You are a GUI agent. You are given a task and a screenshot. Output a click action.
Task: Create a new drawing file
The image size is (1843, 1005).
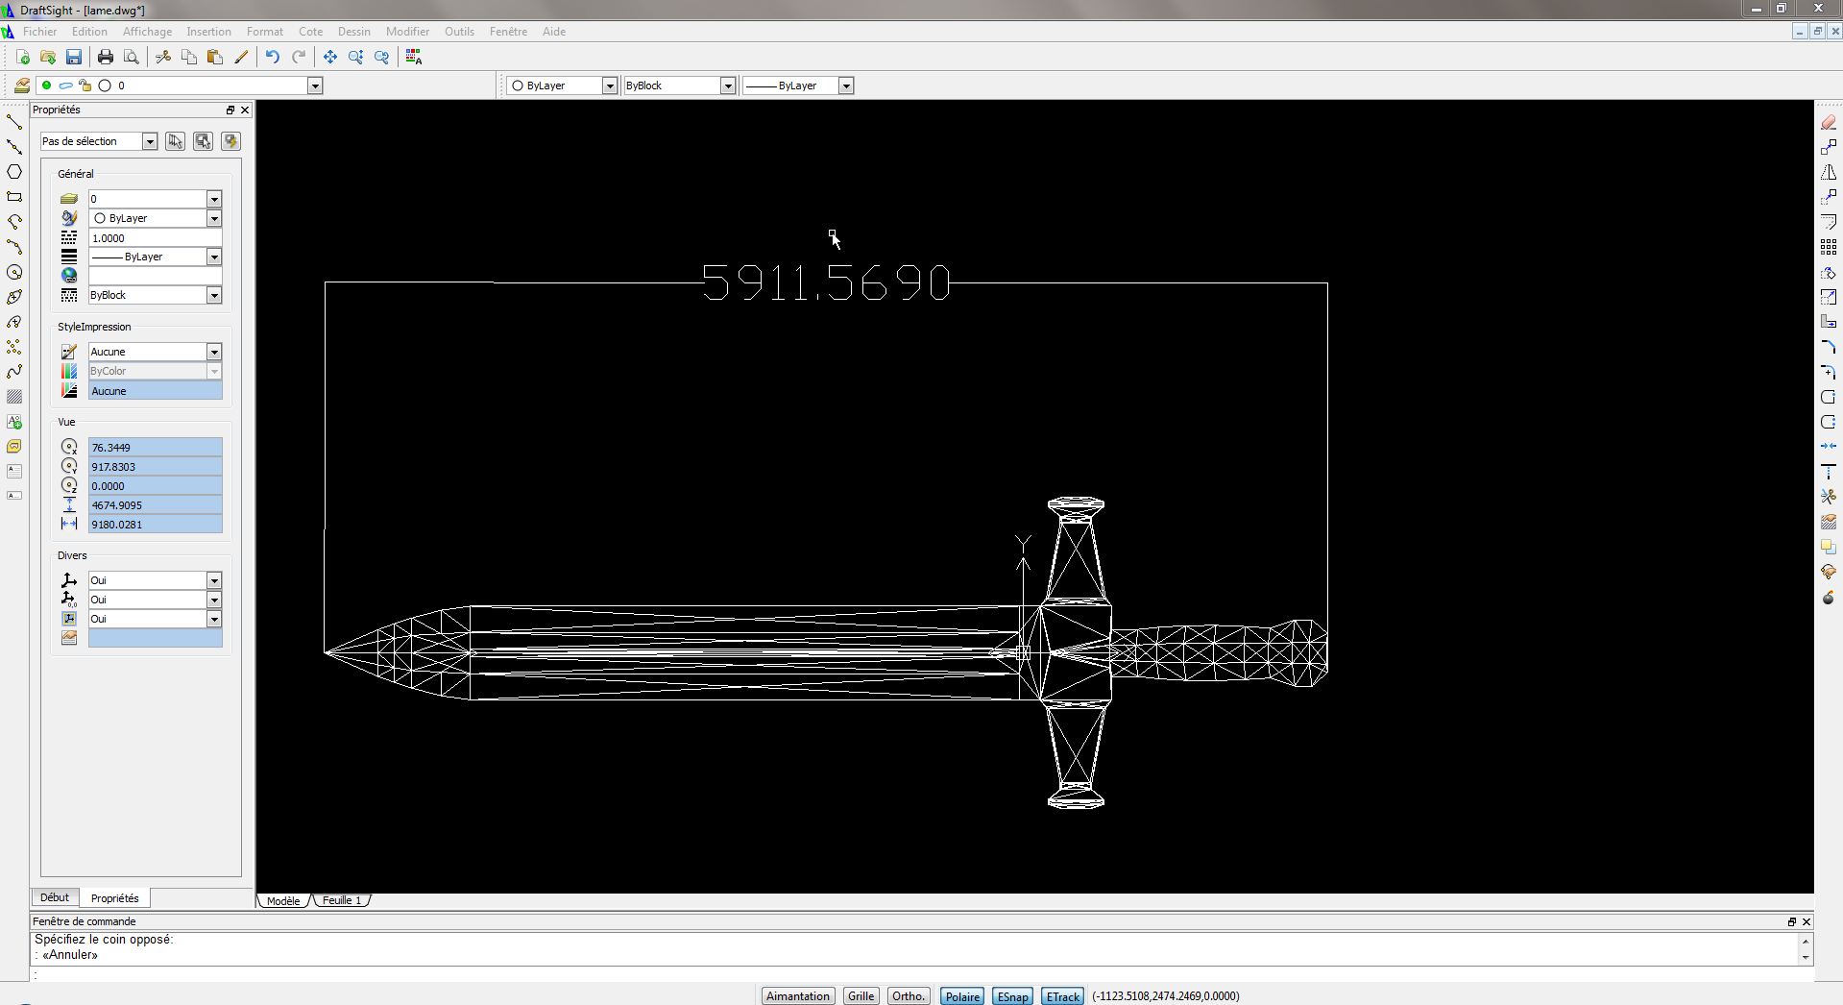tap(22, 58)
